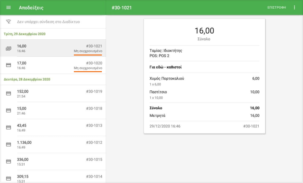Select the 15,00 receipt #30-1018

point(57,110)
